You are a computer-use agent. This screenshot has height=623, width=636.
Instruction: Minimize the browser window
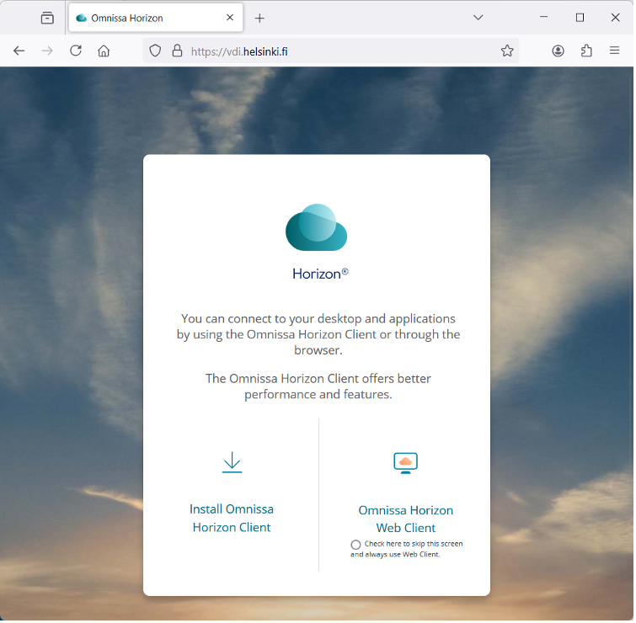(544, 18)
